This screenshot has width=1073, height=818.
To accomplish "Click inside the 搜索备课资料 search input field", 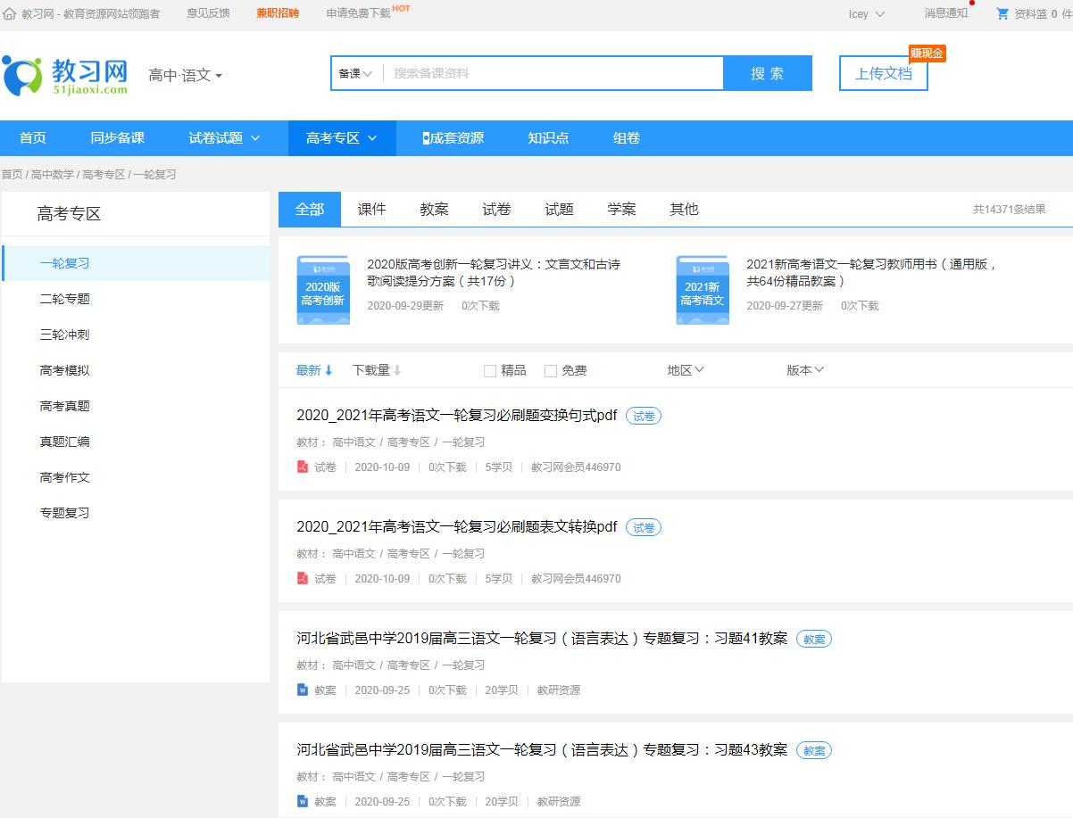I will tap(536, 73).
